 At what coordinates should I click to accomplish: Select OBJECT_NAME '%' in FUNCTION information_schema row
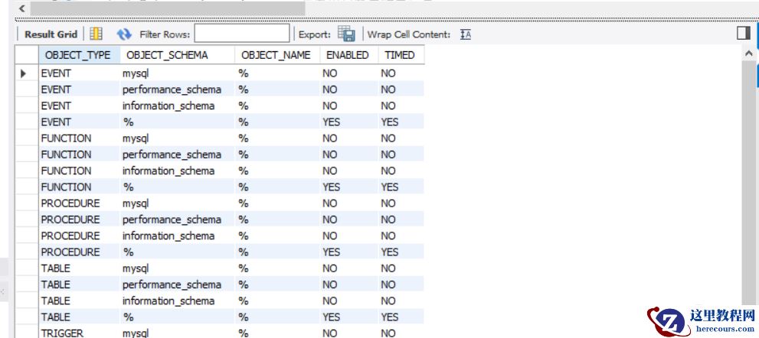277,171
